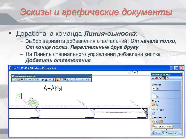
Task: Select first Ответвления option From shelf start
Action: [x=154, y=121]
